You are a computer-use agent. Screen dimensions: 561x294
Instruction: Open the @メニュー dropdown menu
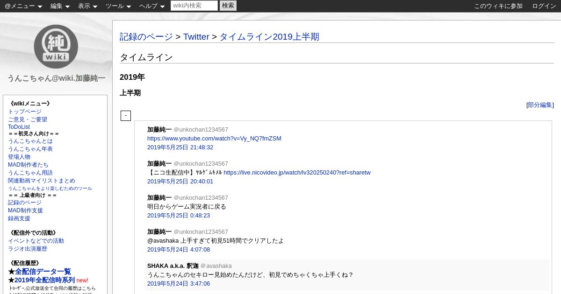23,6
